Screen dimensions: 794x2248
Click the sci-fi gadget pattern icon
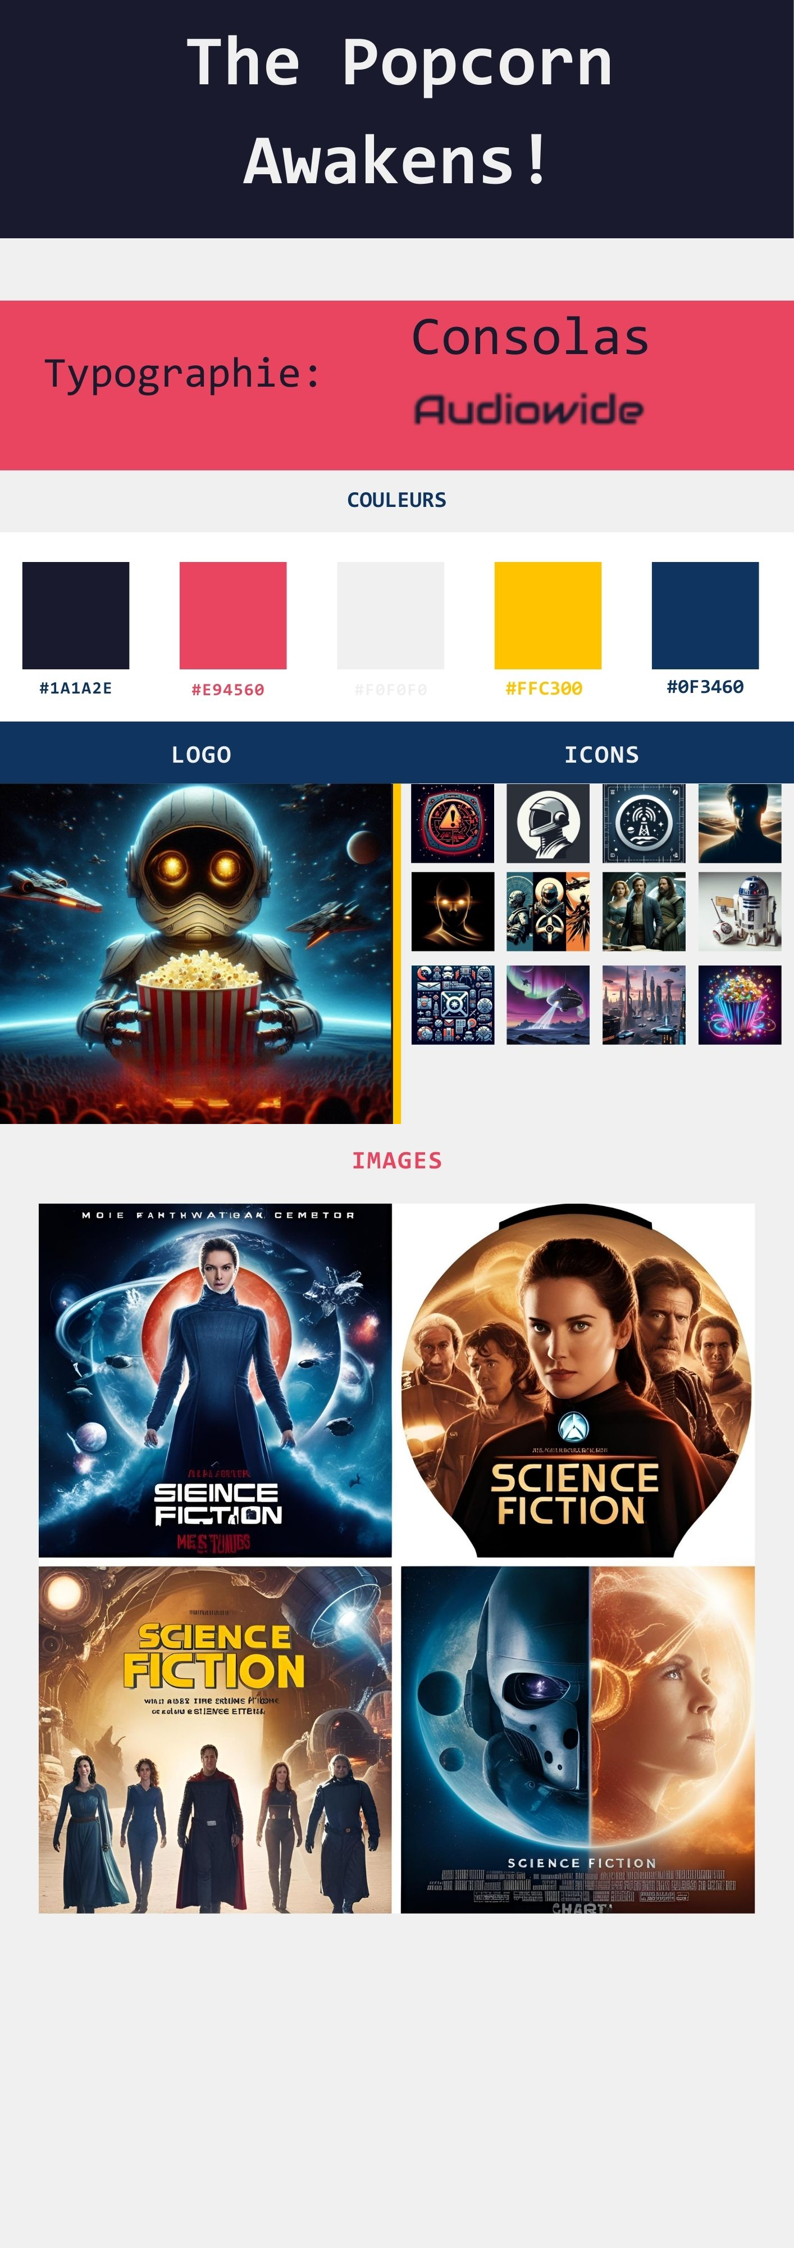453,1004
